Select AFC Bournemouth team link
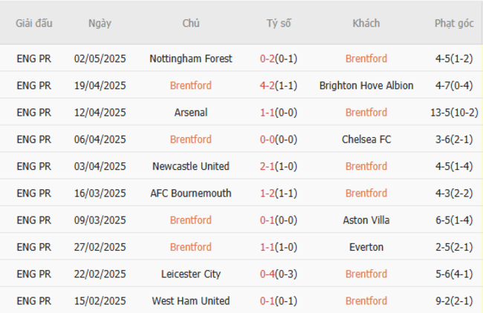This screenshot has width=483, height=313. [x=190, y=194]
